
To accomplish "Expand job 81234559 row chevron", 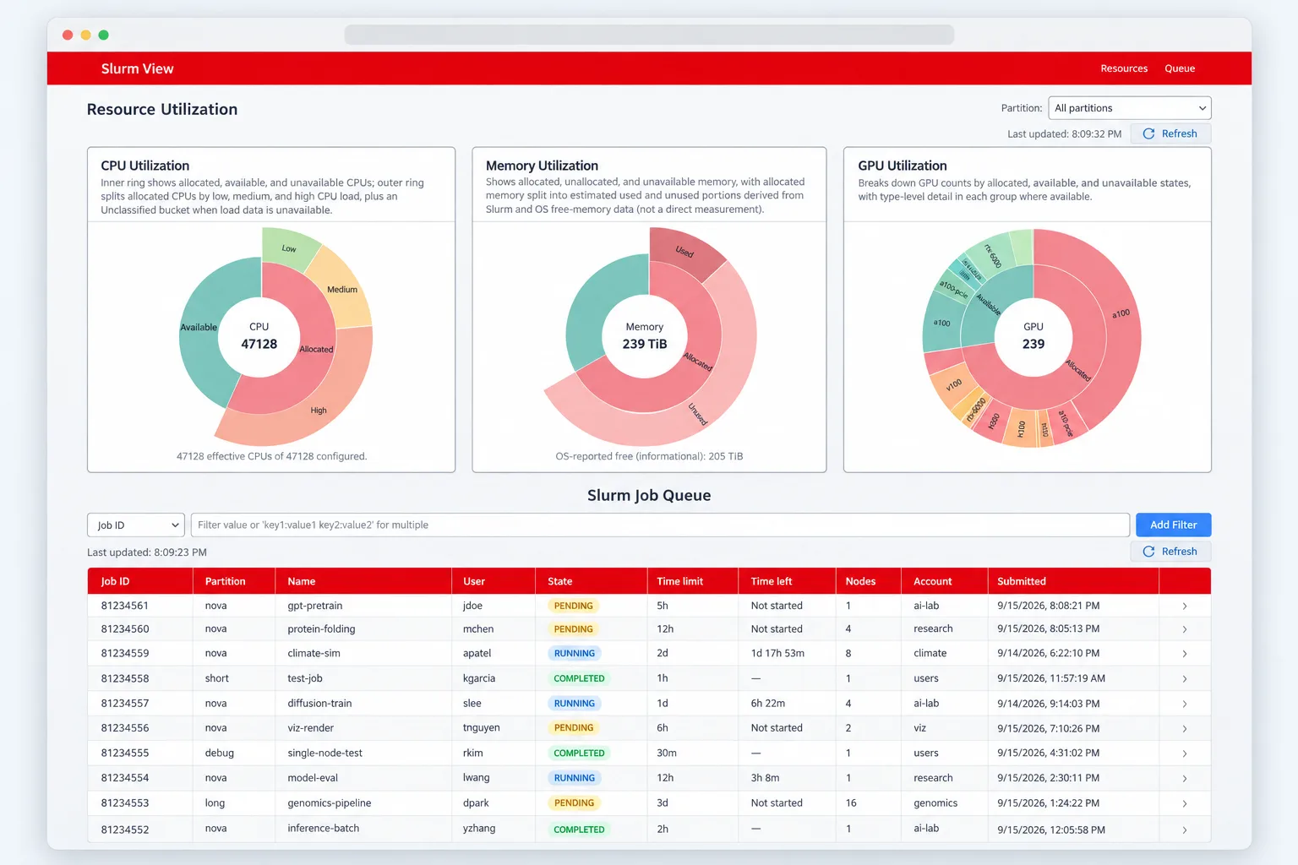I will pyautogui.click(x=1184, y=654).
